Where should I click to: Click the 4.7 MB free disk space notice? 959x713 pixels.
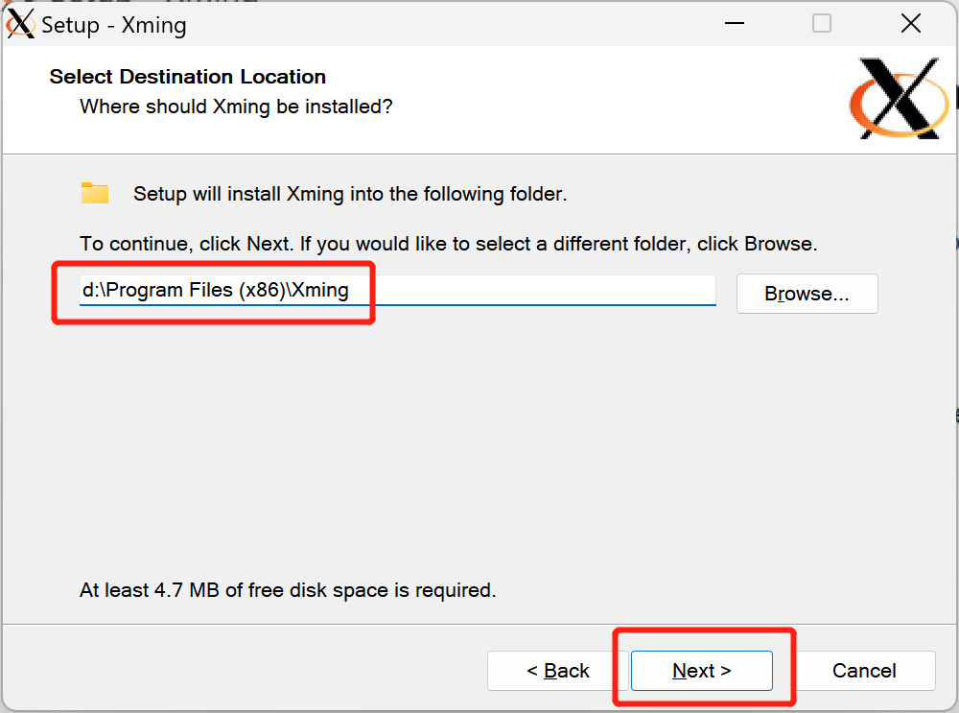(x=288, y=589)
